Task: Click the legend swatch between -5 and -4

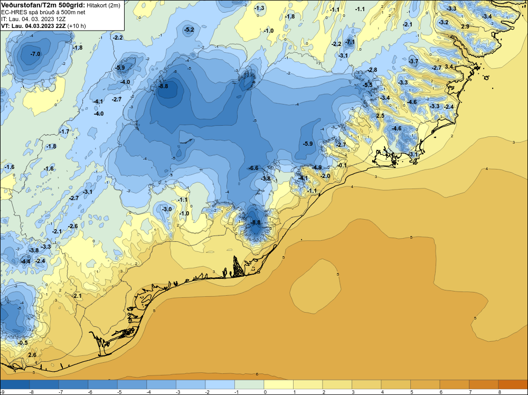Action: click(132, 384)
